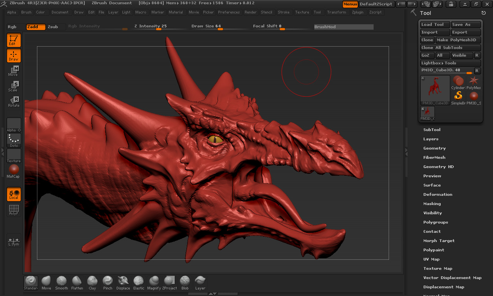Viewport: 493px width, 296px height.
Task: Toggle PolyF polyframe display
Action: coord(13,210)
